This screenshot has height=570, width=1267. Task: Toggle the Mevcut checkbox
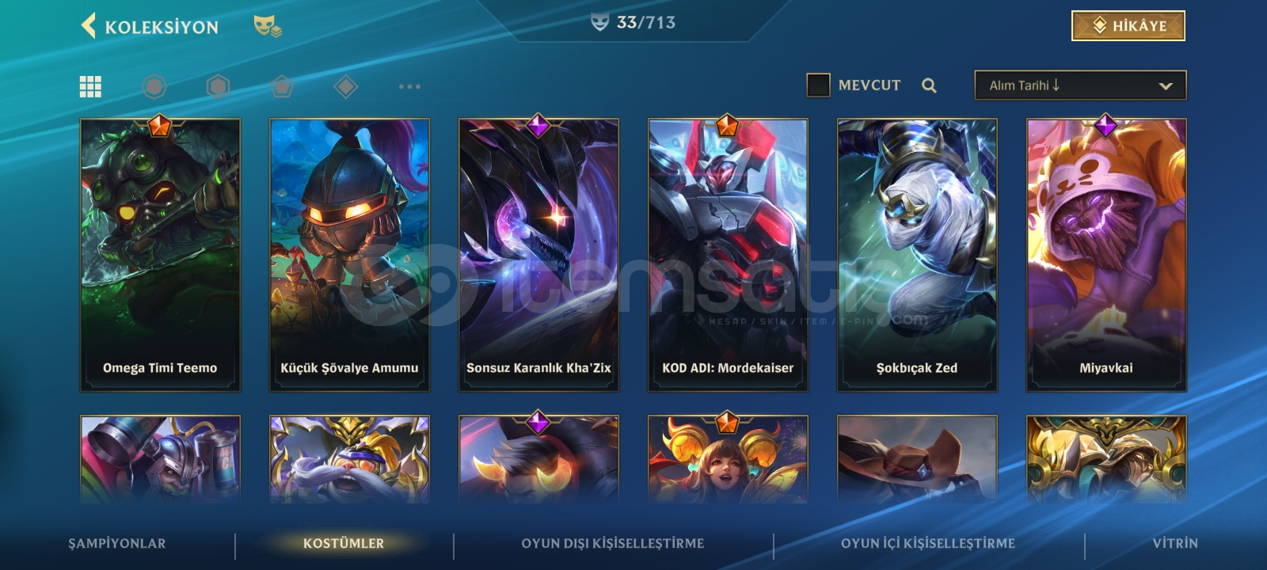coord(818,85)
